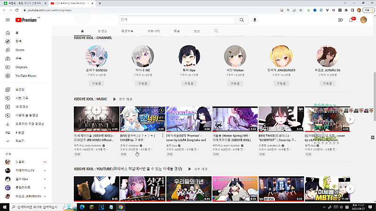This screenshot has width=376, height=211.
Task: Switch to the channel videos tab
Action: click(102, 31)
